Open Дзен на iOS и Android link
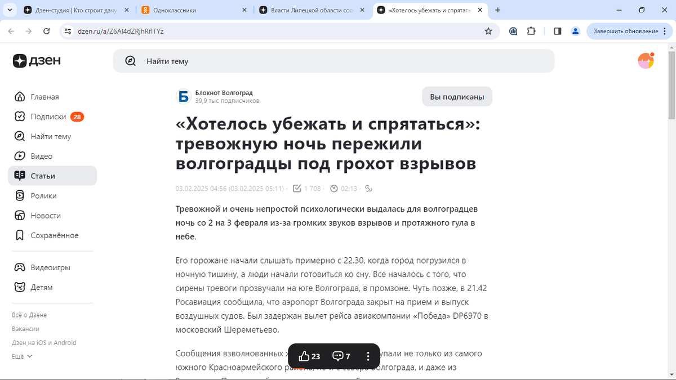Viewport: 676px width, 380px height. (x=44, y=343)
